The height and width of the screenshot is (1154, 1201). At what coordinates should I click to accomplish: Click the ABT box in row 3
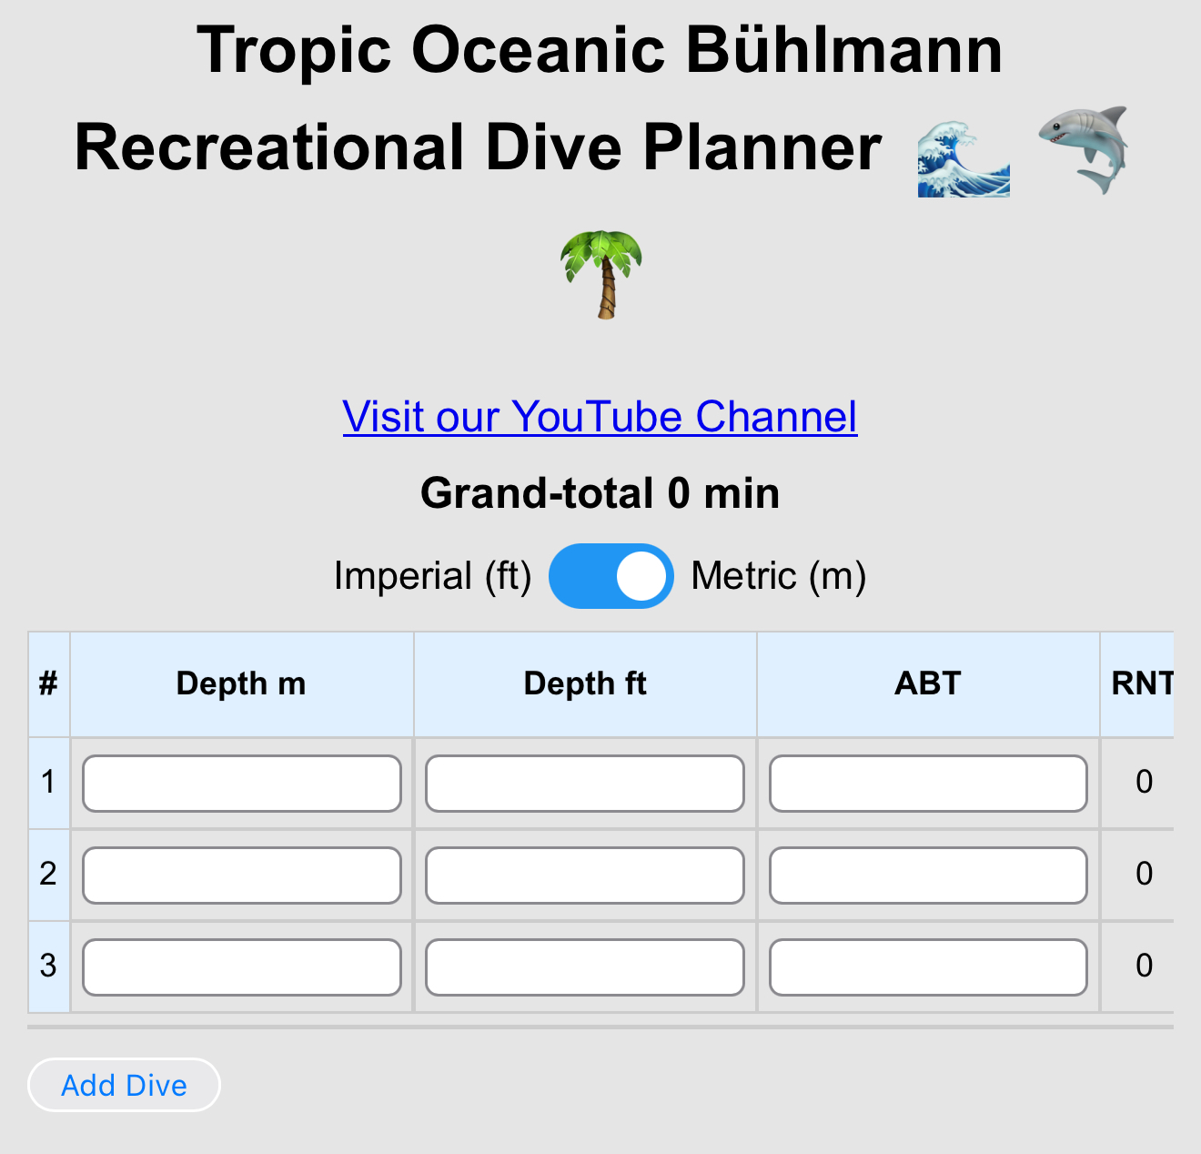(x=928, y=967)
